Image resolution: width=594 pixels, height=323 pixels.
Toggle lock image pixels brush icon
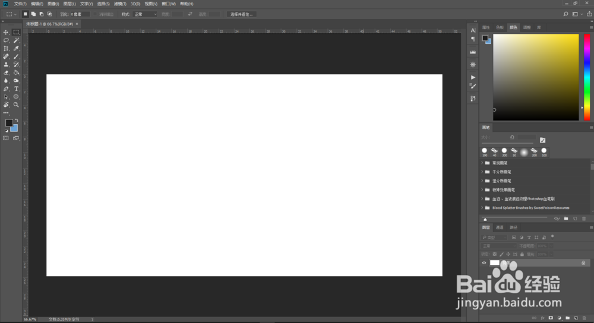(501, 255)
